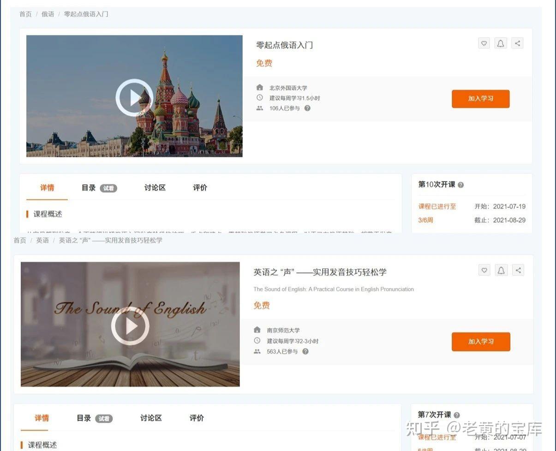Screen dimensions: 556x451
Task: Favorite the 英语之"声" course with heart icon
Action: pos(484,271)
